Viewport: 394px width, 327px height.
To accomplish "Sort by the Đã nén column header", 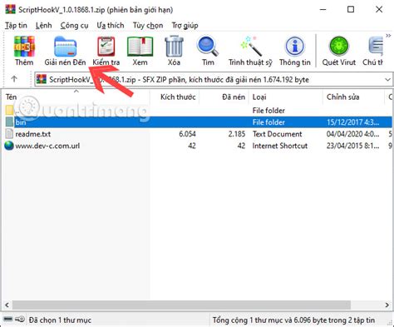I will pos(234,97).
